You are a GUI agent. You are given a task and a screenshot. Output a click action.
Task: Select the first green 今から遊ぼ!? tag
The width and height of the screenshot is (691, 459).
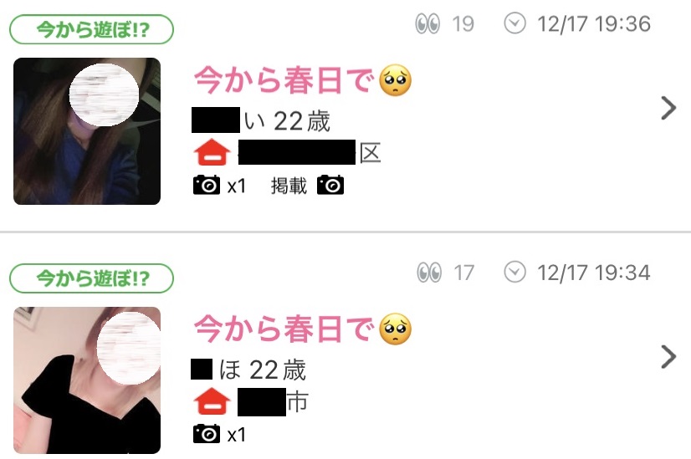click(x=92, y=29)
